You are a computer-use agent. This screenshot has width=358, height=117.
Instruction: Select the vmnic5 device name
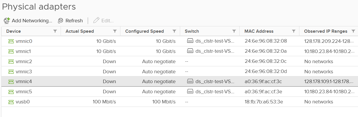tap(24, 92)
